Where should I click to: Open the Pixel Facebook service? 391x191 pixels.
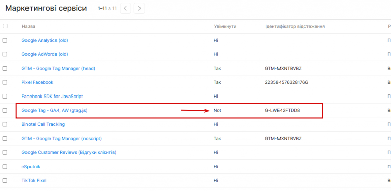pyautogui.click(x=37, y=82)
